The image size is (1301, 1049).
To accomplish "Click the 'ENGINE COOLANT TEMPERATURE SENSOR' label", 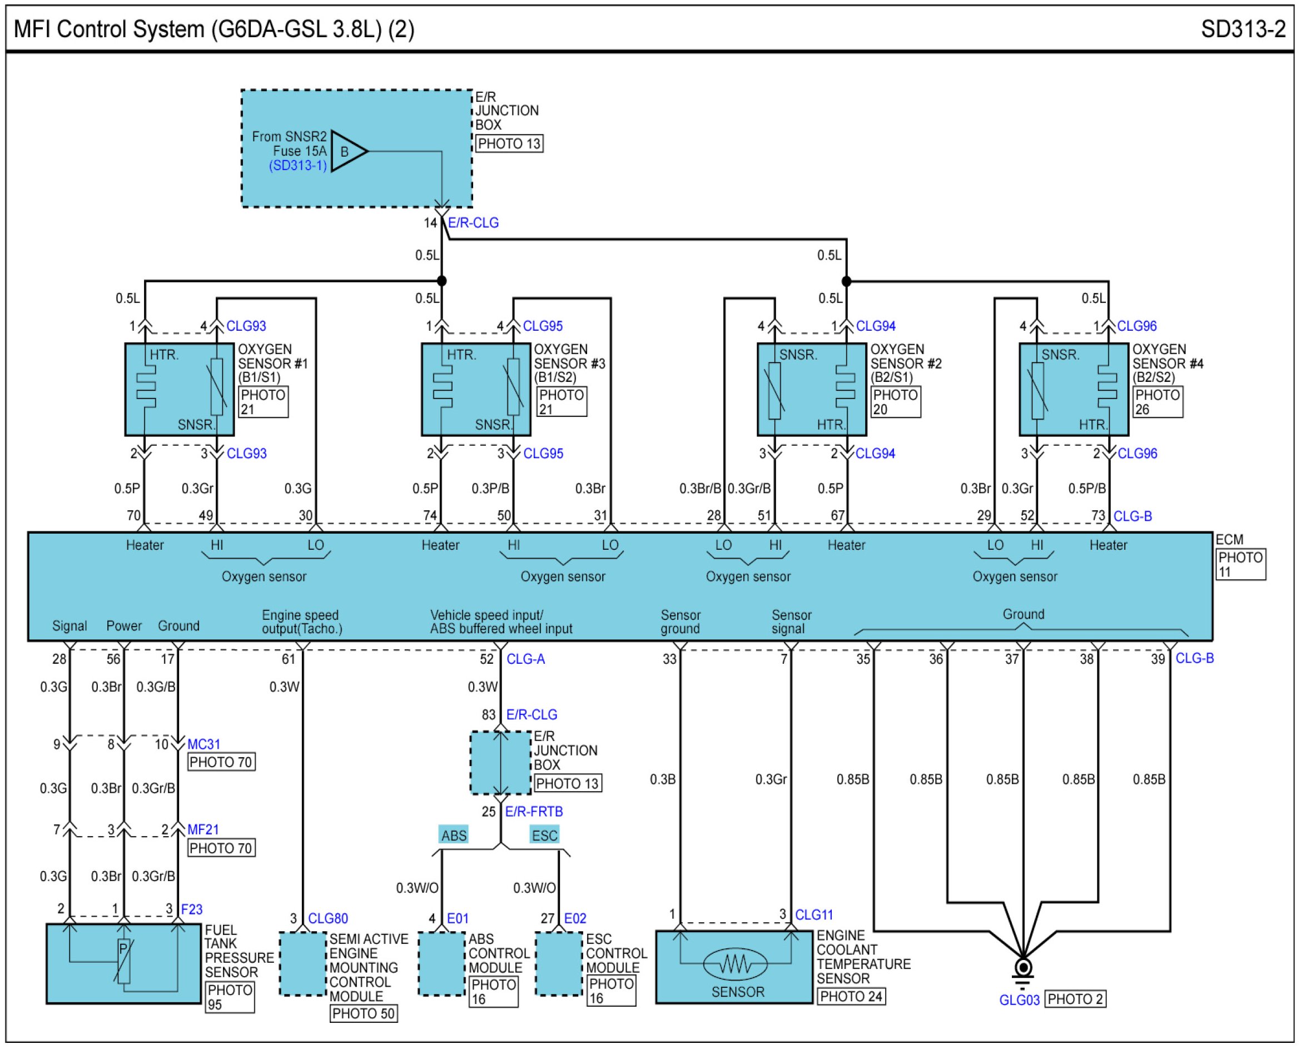I will click(x=863, y=958).
